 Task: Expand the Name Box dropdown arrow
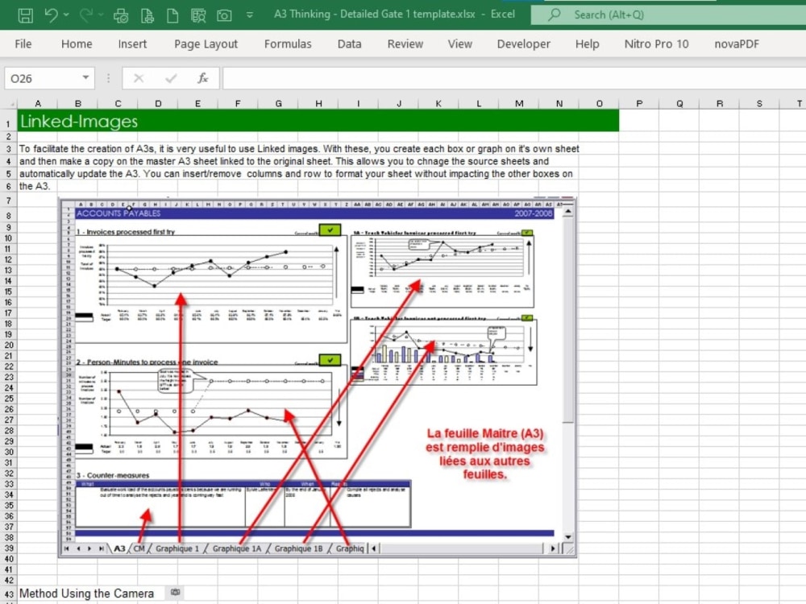[86, 78]
